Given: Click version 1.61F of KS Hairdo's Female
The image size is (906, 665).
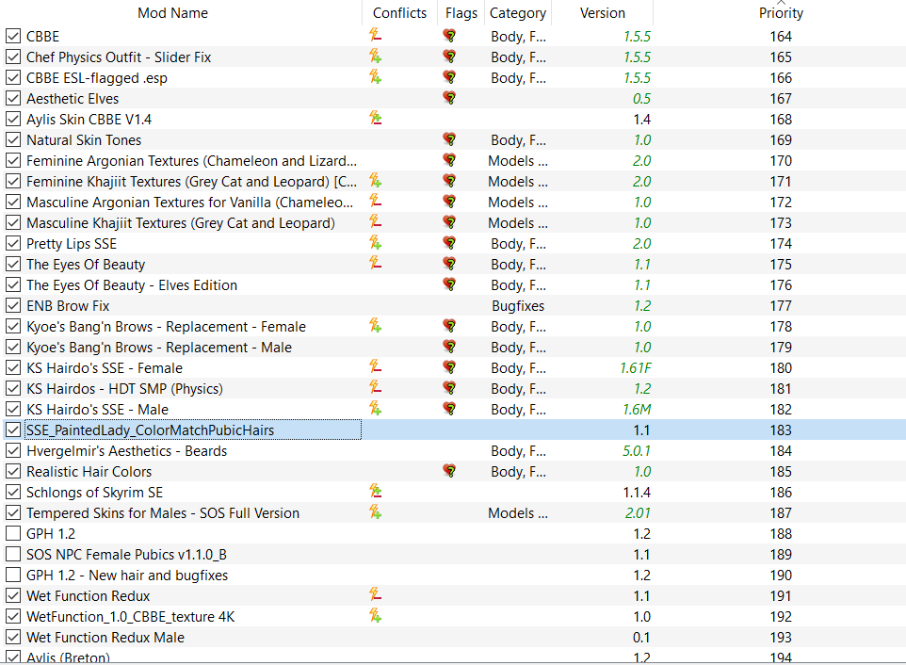Looking at the screenshot, I should pos(635,368).
